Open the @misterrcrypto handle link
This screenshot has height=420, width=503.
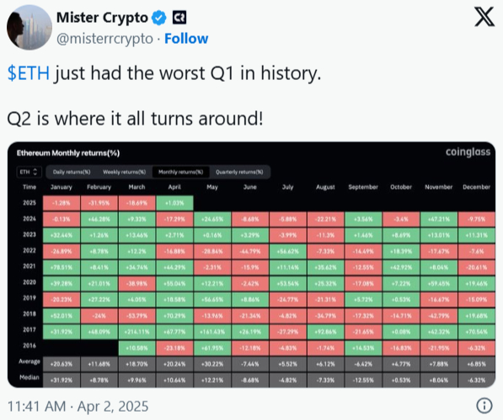click(x=104, y=39)
